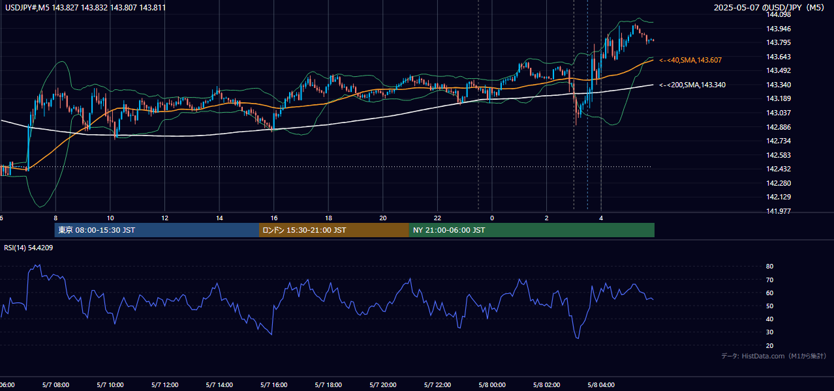Image resolution: width=834 pixels, height=391 pixels.
Task: Click the 5/7 20:00 date axis label
Action: point(383,385)
